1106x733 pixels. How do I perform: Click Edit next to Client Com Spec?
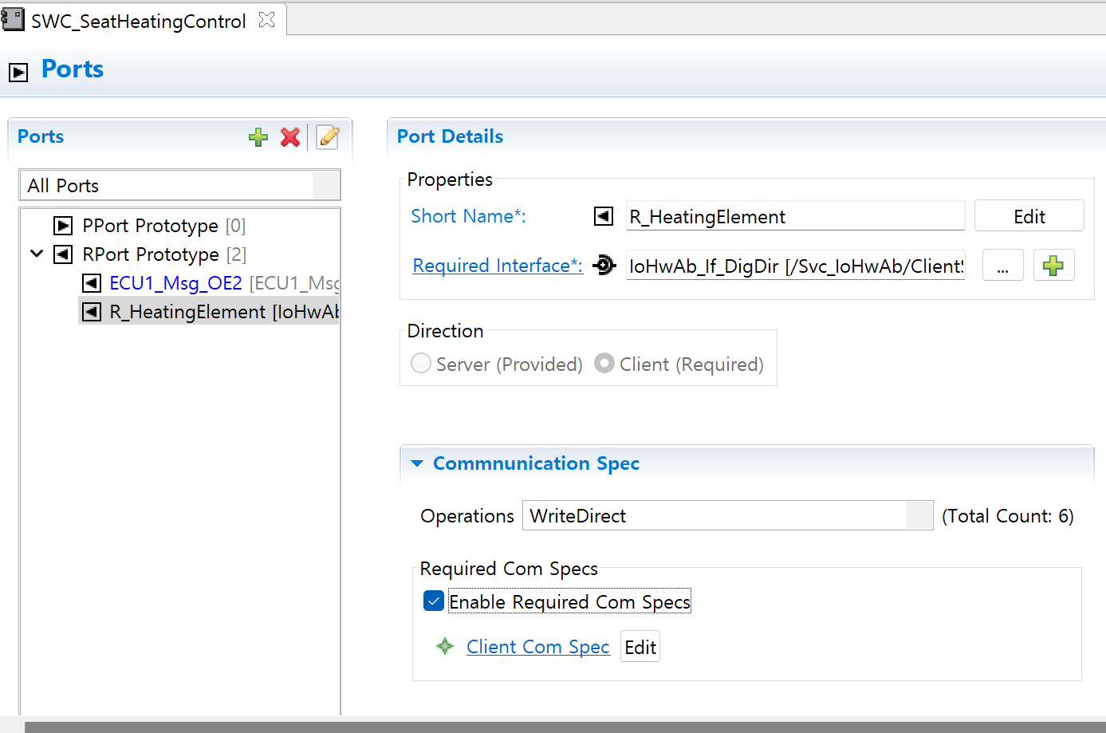click(x=640, y=647)
